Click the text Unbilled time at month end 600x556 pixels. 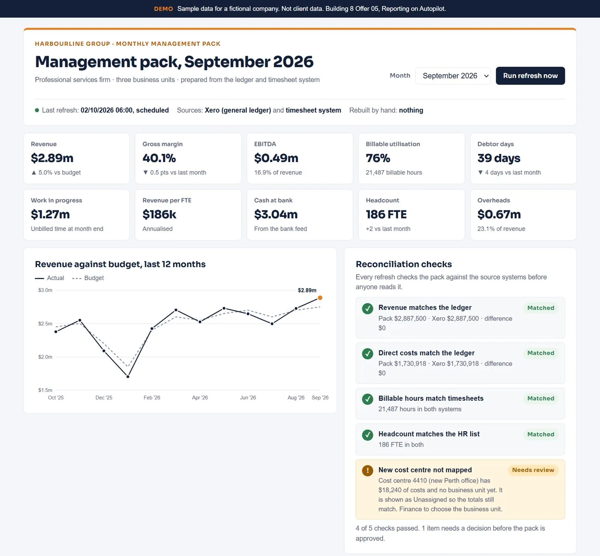click(67, 228)
